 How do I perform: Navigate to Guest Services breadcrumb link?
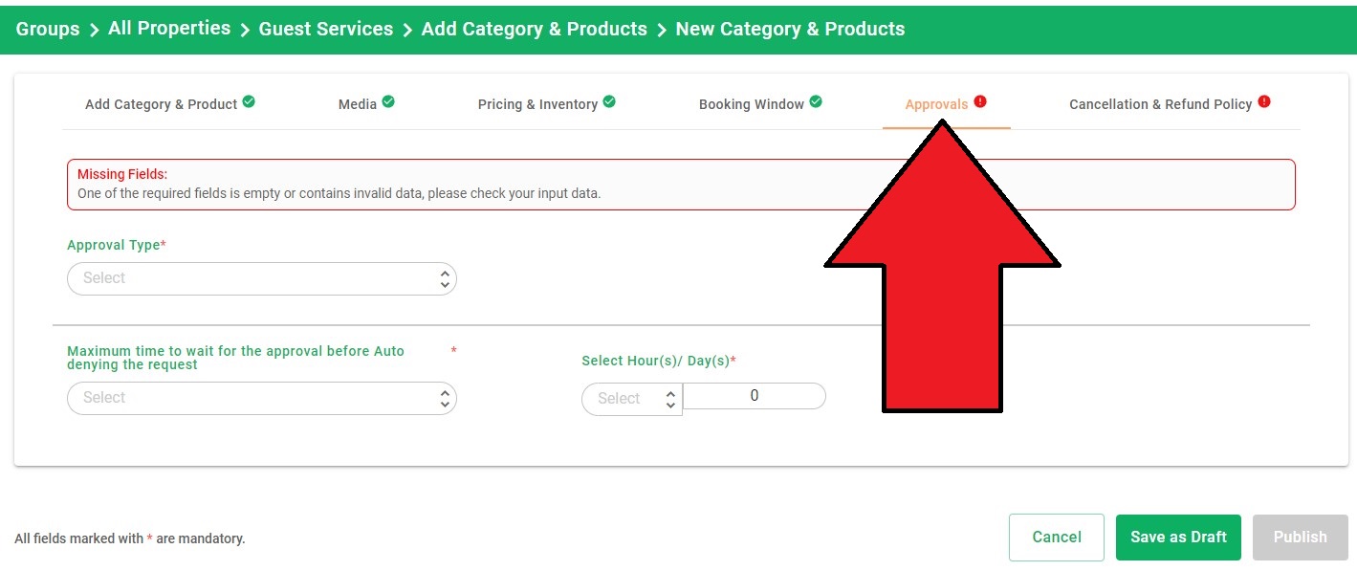coord(326,30)
